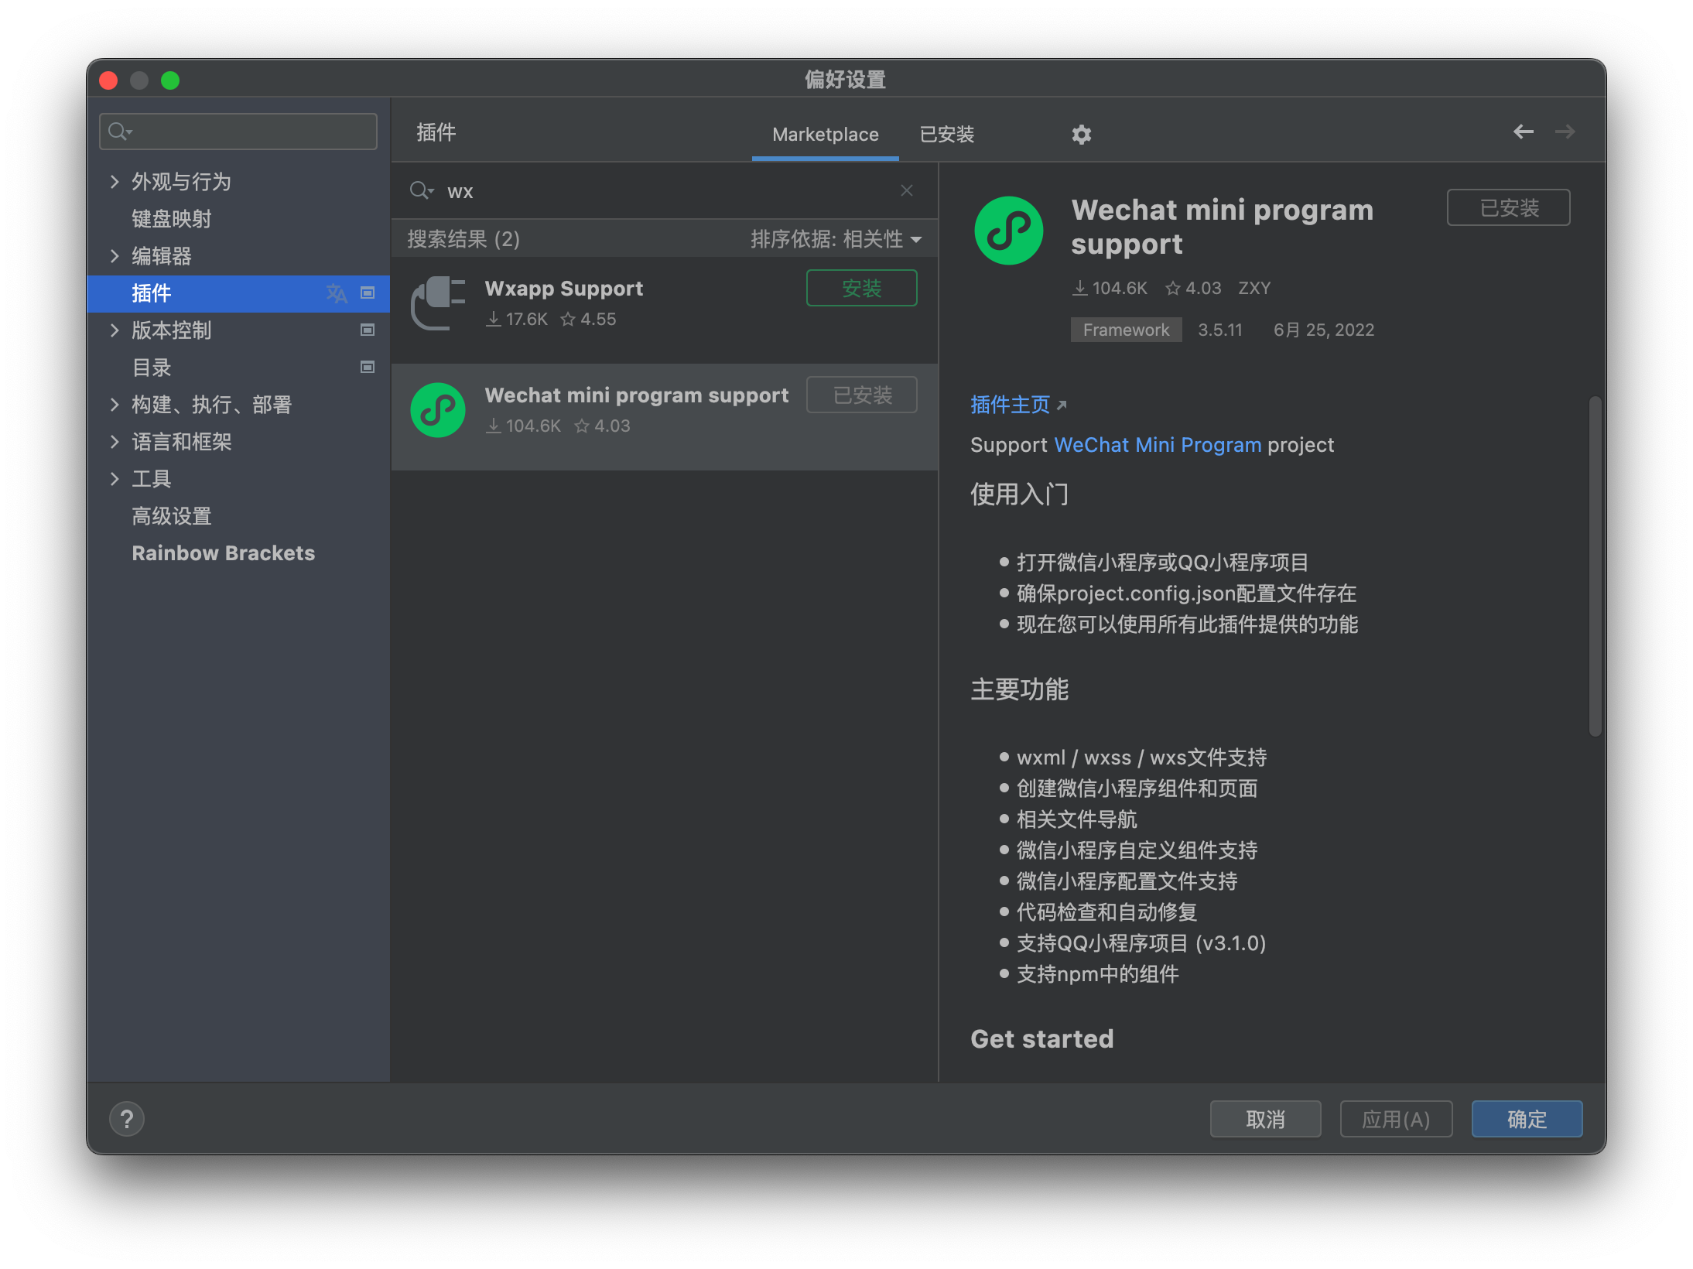Click the settings sidebar search magnifier icon
This screenshot has height=1269, width=1693.
[x=120, y=132]
